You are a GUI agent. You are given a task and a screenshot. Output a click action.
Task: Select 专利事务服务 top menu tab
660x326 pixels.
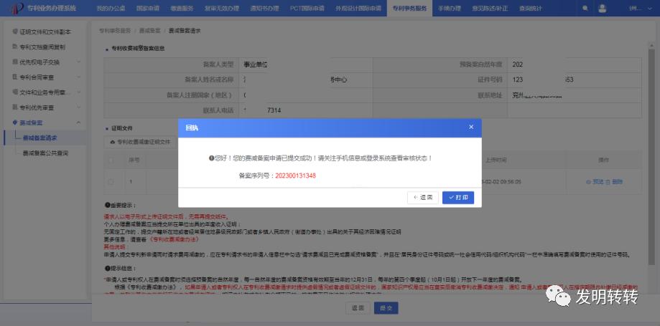tap(409, 9)
